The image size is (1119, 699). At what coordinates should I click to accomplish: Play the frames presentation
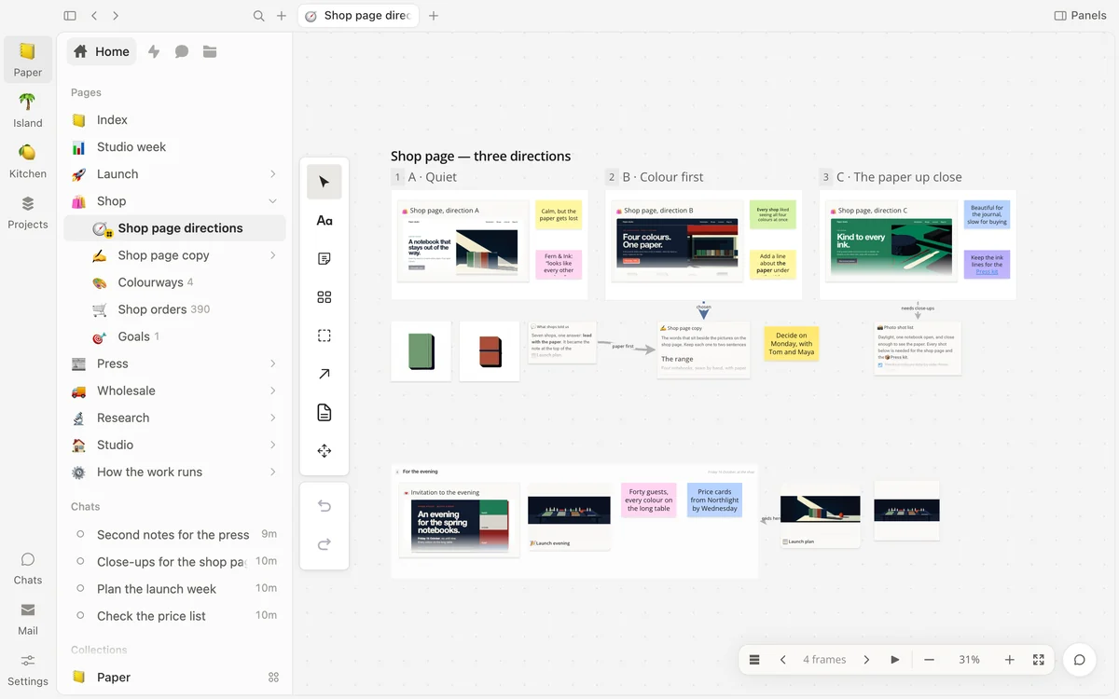[x=894, y=660]
